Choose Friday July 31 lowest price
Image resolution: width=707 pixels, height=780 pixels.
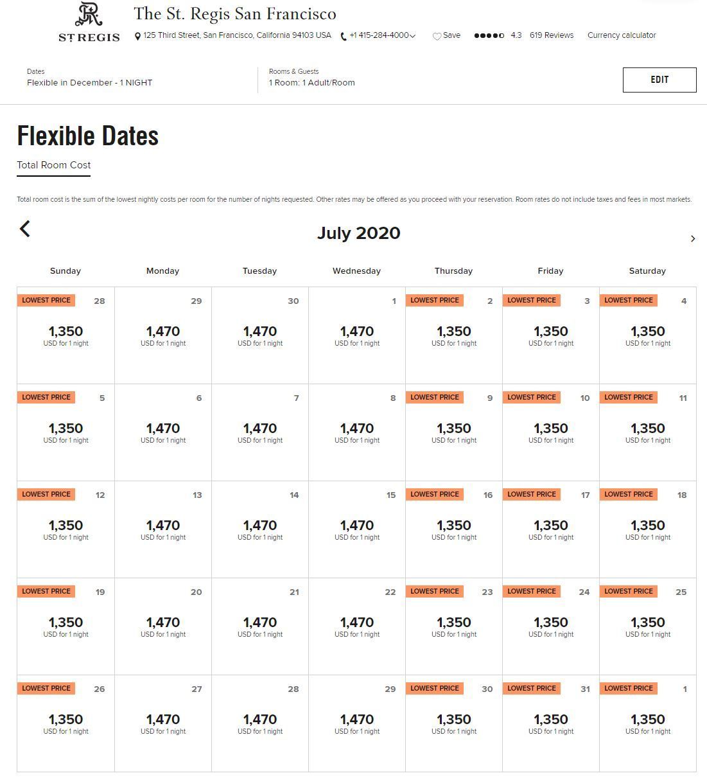coord(551,723)
